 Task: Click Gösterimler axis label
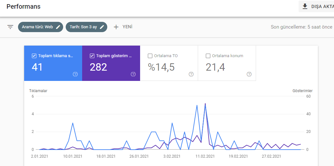click(302, 91)
